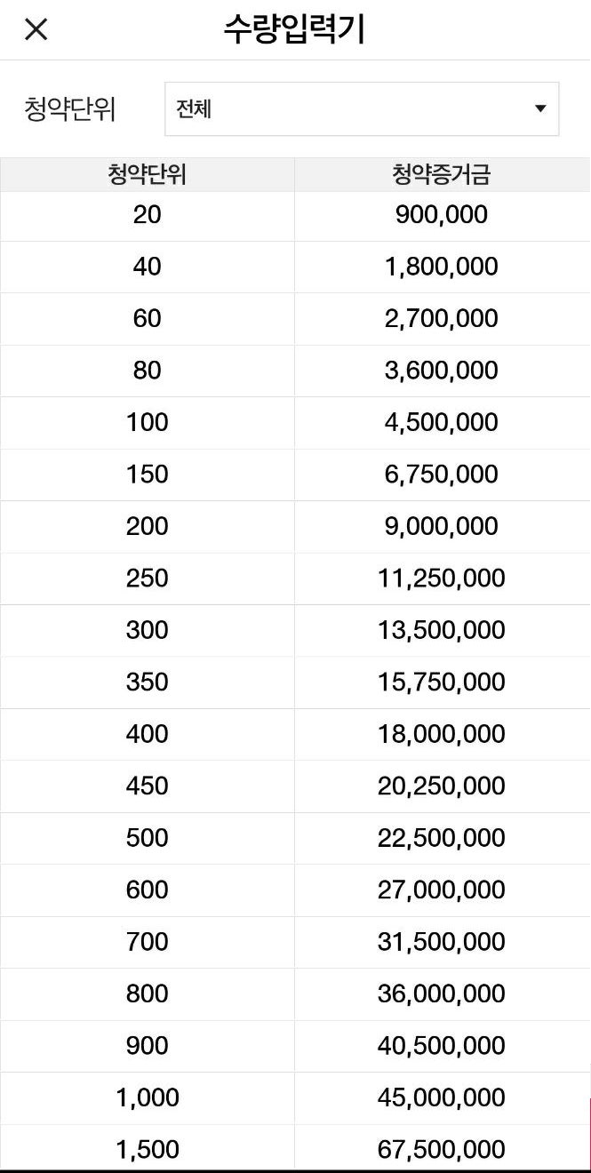The width and height of the screenshot is (591, 1173).
Task: Click the 18,000,000 deposit amount
Action: coord(441,734)
